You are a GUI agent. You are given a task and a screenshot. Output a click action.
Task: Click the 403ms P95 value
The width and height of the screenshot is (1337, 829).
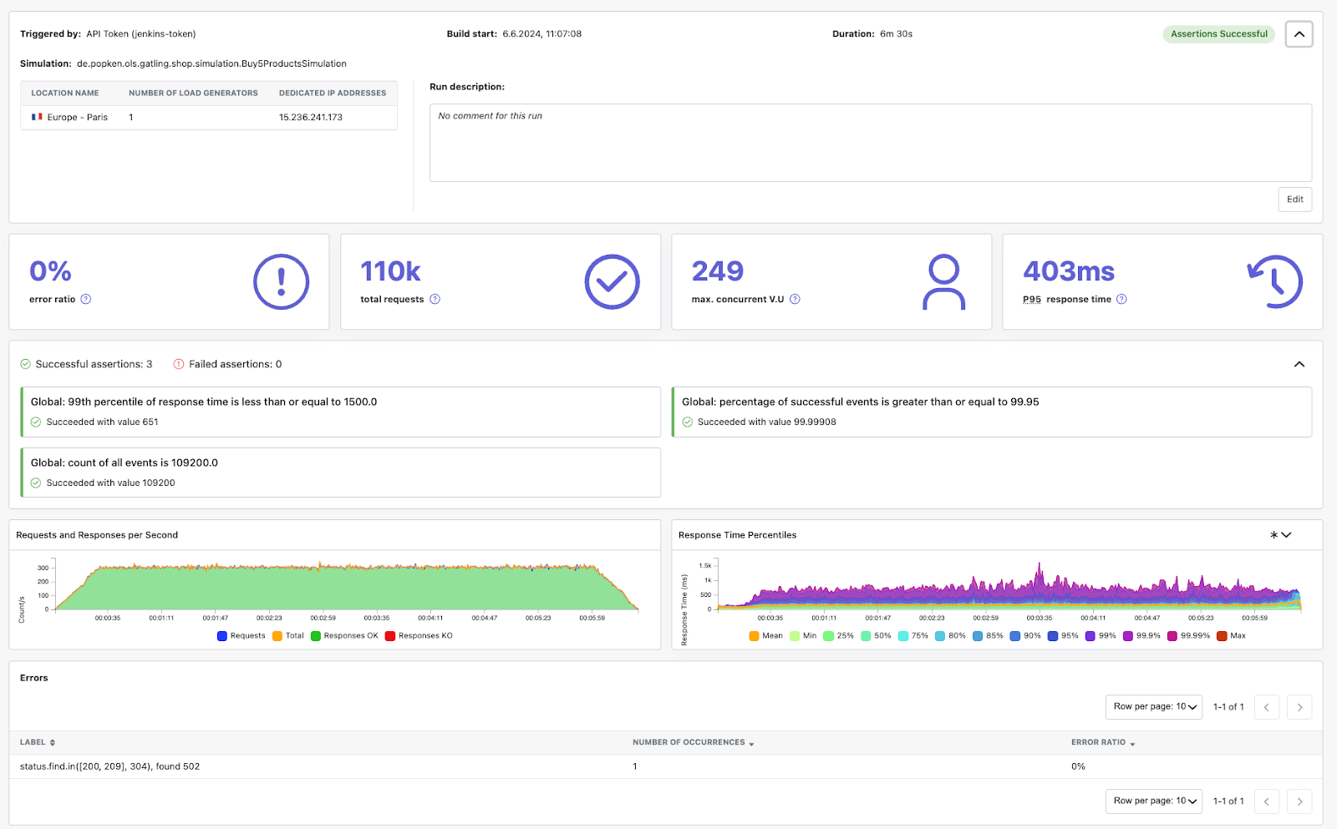coord(1069,271)
